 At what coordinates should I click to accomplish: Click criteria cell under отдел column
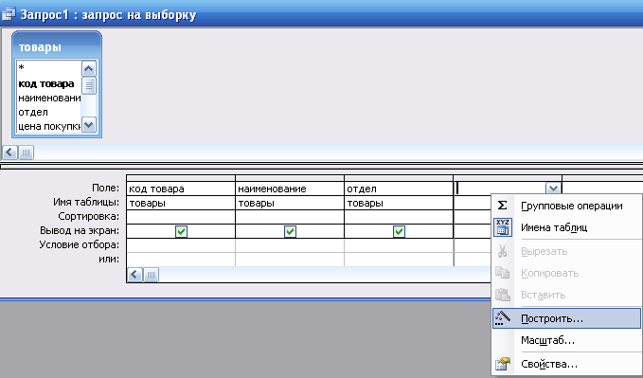[399, 245]
